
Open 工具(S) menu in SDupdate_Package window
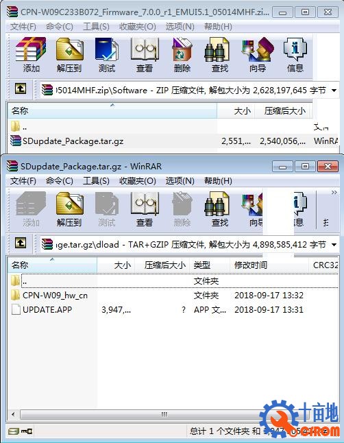96,181
